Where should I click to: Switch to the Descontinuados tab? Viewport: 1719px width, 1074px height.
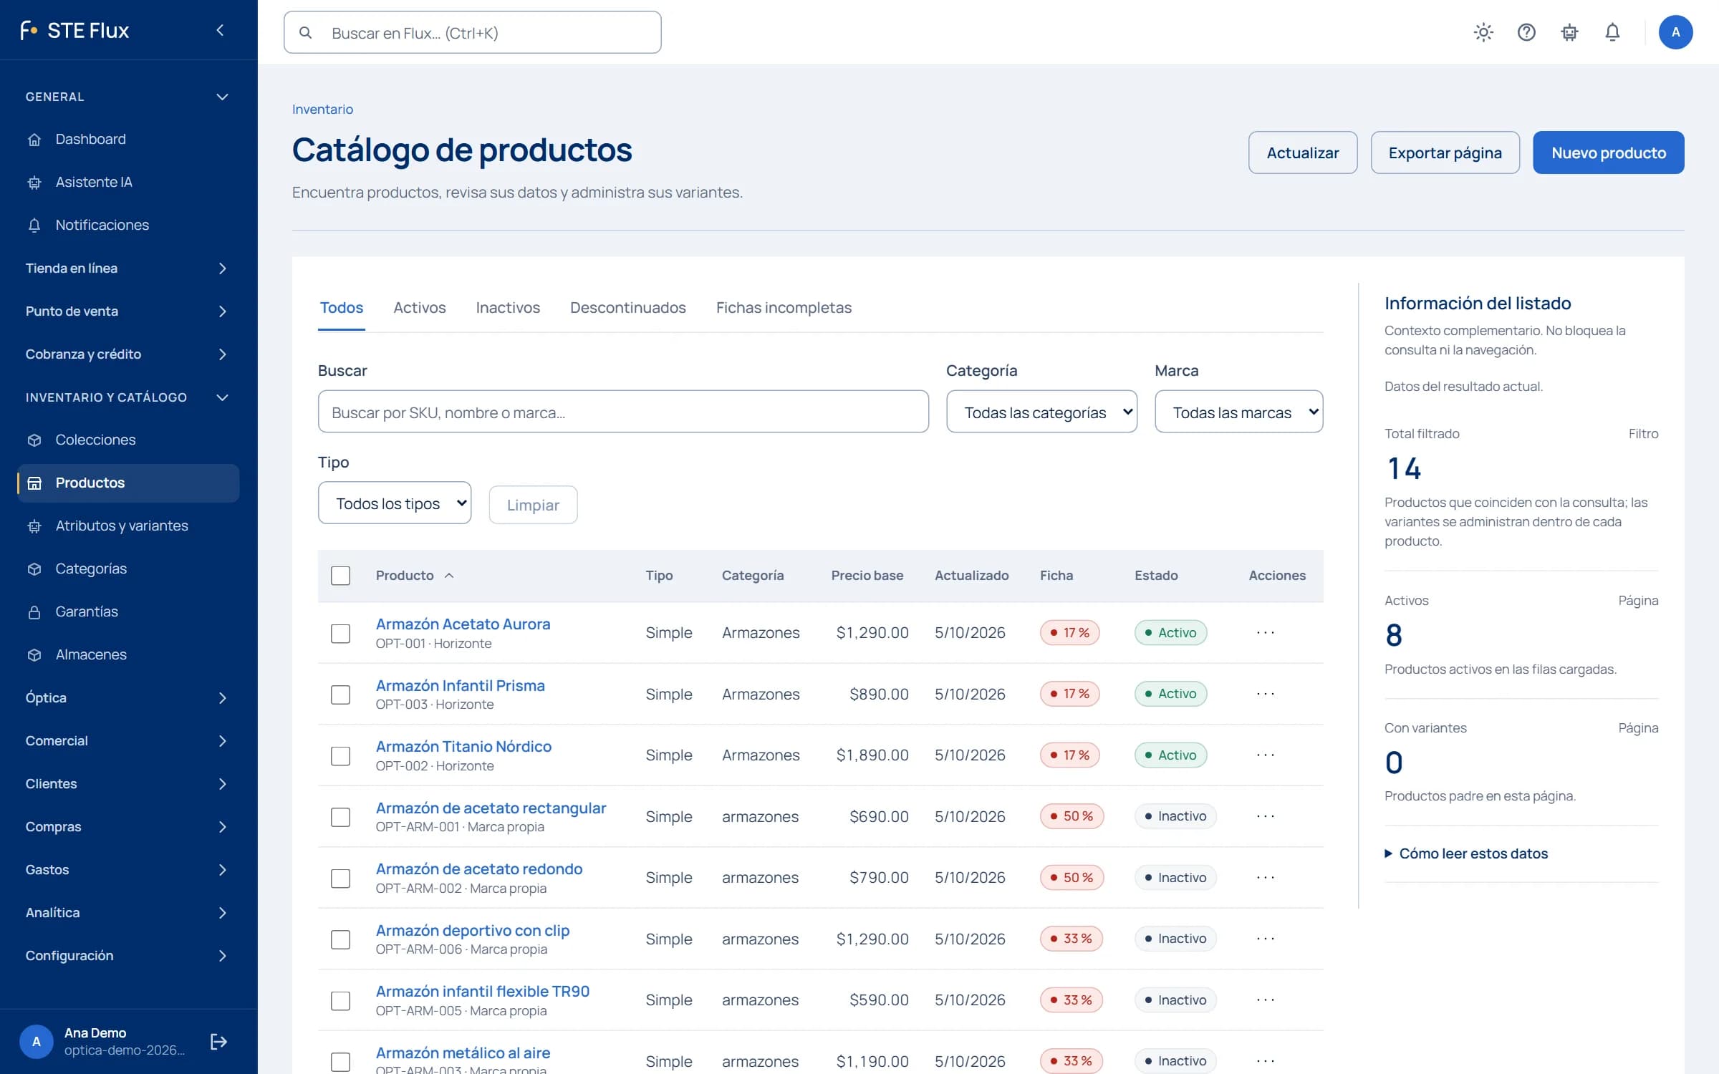(x=628, y=308)
